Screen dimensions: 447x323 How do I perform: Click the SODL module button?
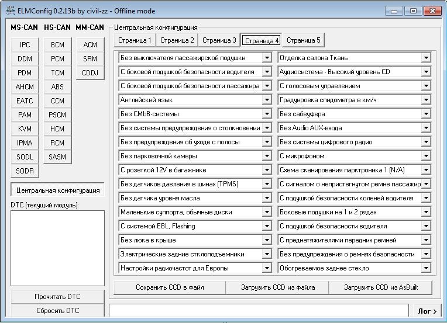coord(25,157)
